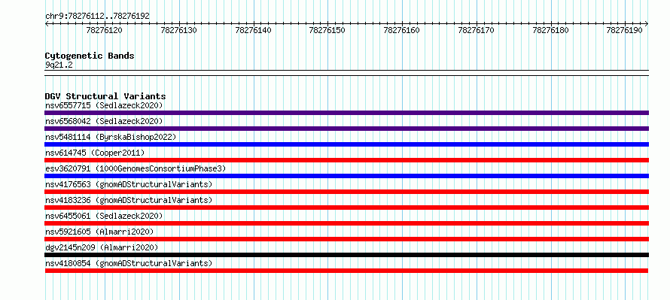Image resolution: width=670 pixels, height=300 pixels.
Task: Open the nsv6568042 (Sedlazeck2020) variant label
Action: click(x=104, y=121)
